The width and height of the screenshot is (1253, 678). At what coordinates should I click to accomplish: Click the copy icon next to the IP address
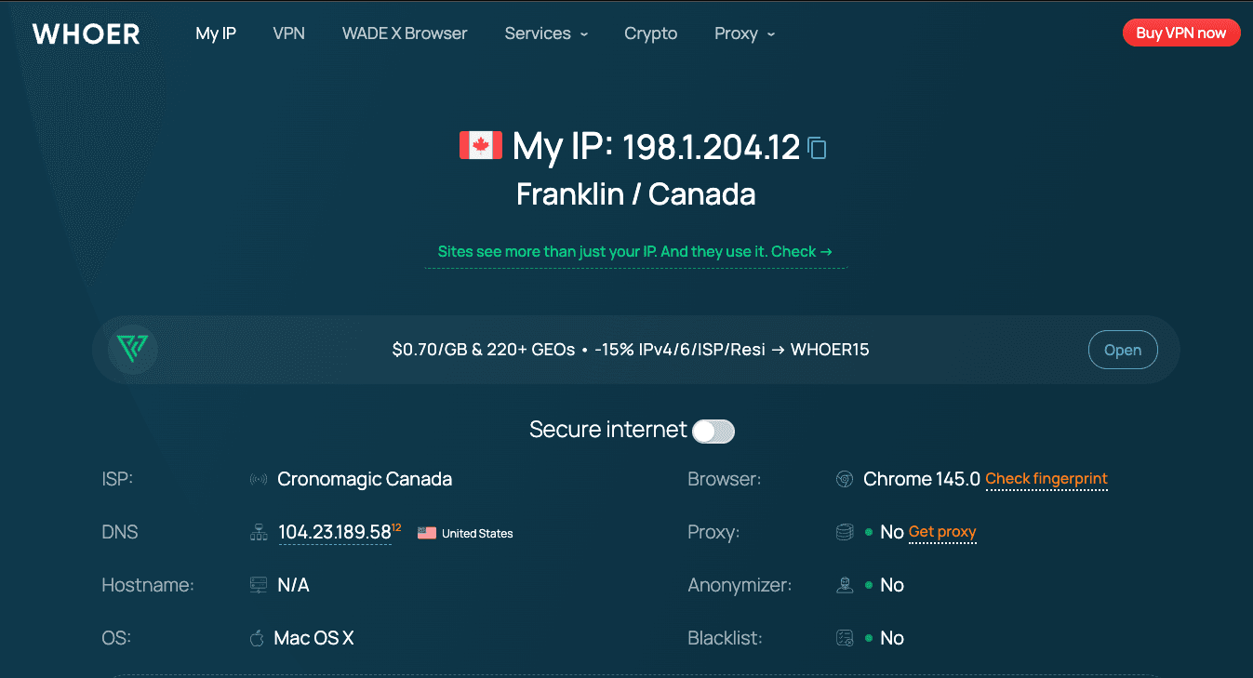pos(817,147)
